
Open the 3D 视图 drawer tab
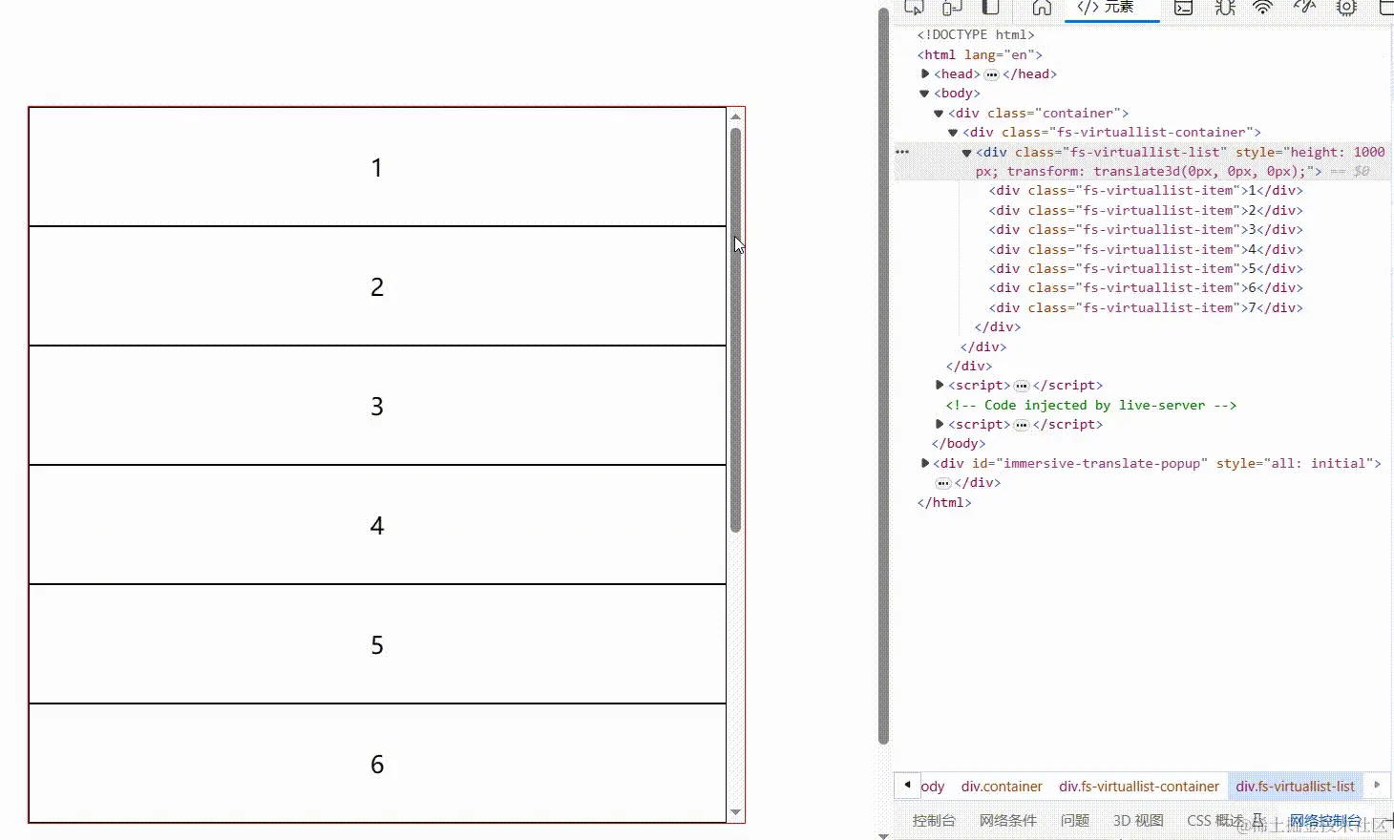point(1138,821)
